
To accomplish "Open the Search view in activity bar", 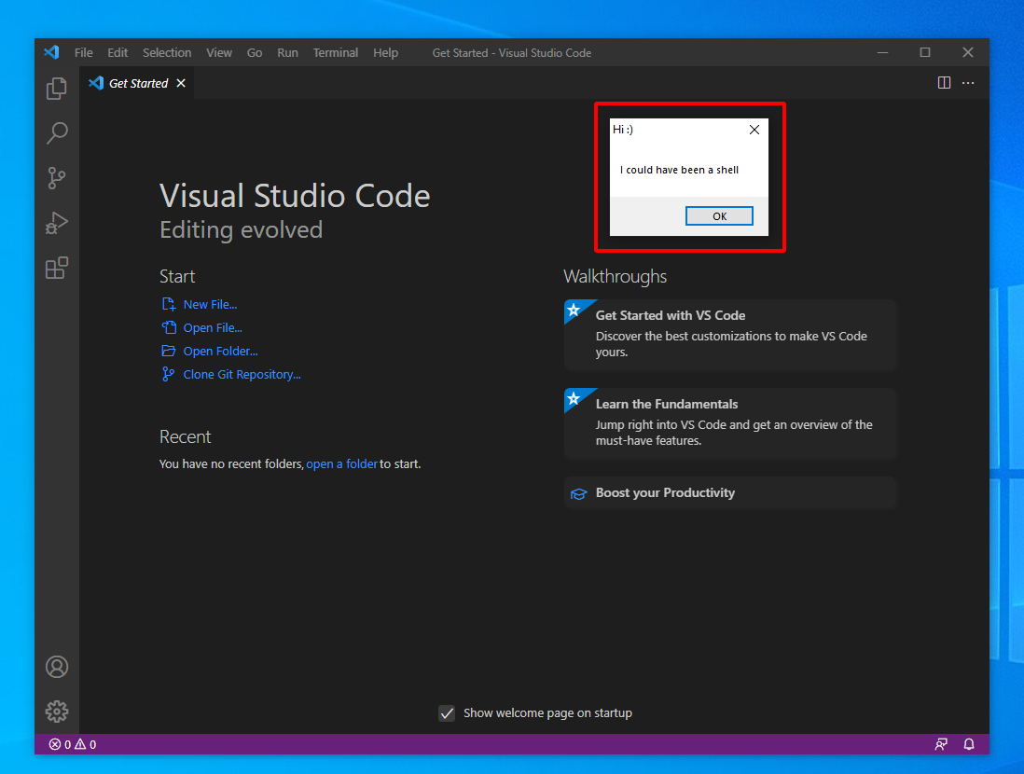I will tap(57, 132).
